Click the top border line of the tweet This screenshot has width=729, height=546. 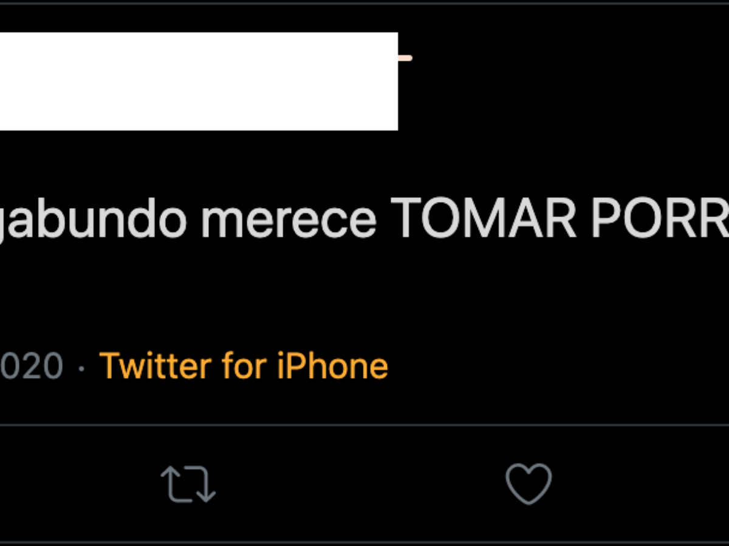click(x=364, y=4)
